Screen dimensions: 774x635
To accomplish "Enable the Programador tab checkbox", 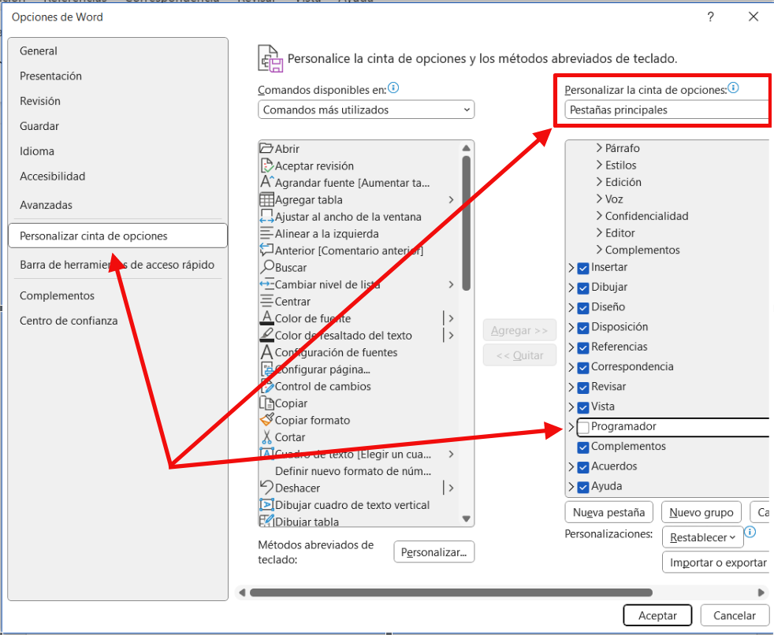I will tap(583, 427).
